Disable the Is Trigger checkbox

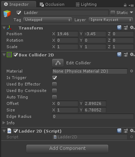tap(54, 78)
